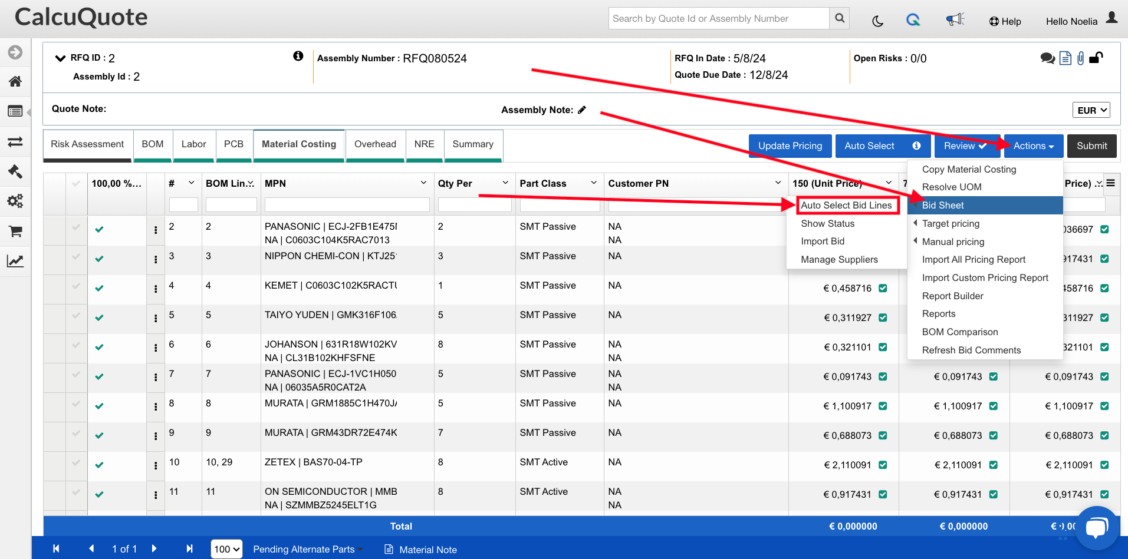Open Part Class column chevron
This screenshot has width=1128, height=559.
tap(594, 183)
